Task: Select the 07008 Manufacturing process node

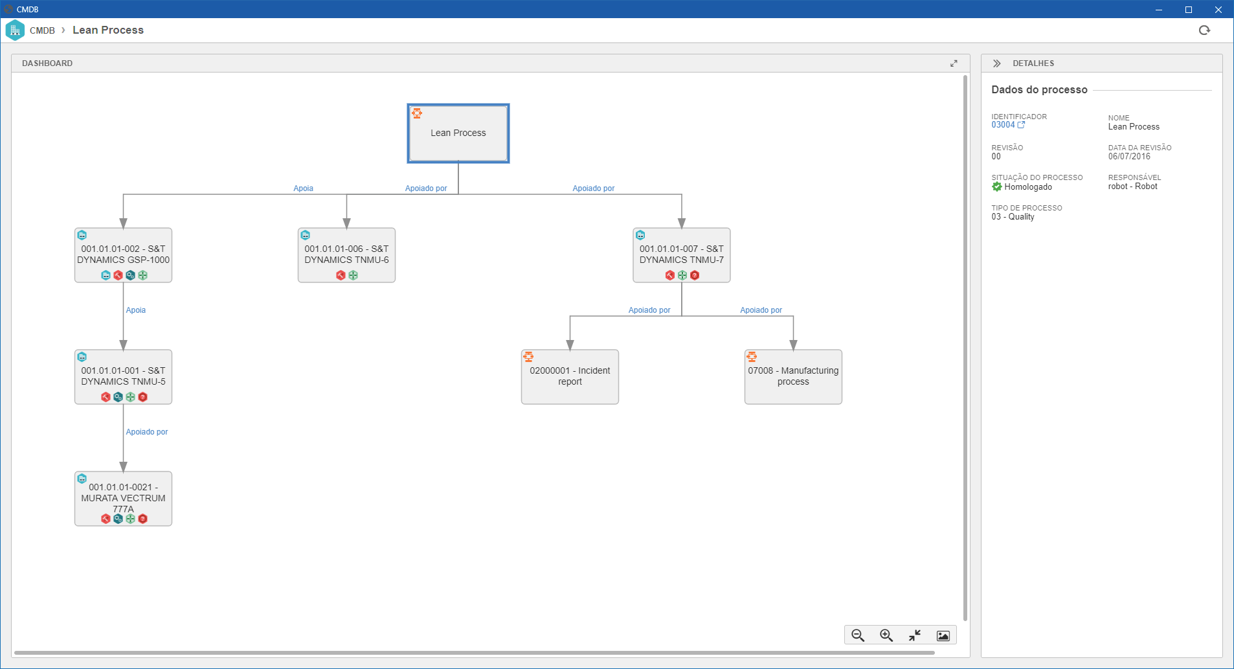Action: 793,377
